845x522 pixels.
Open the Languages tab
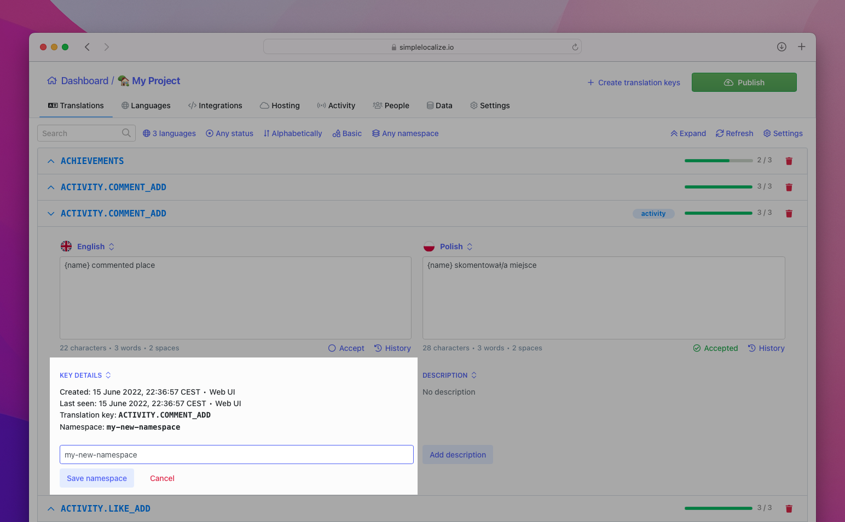coord(146,105)
